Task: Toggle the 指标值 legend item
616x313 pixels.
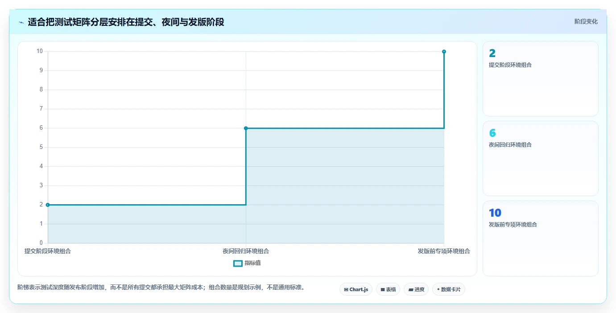Action: pos(247,263)
